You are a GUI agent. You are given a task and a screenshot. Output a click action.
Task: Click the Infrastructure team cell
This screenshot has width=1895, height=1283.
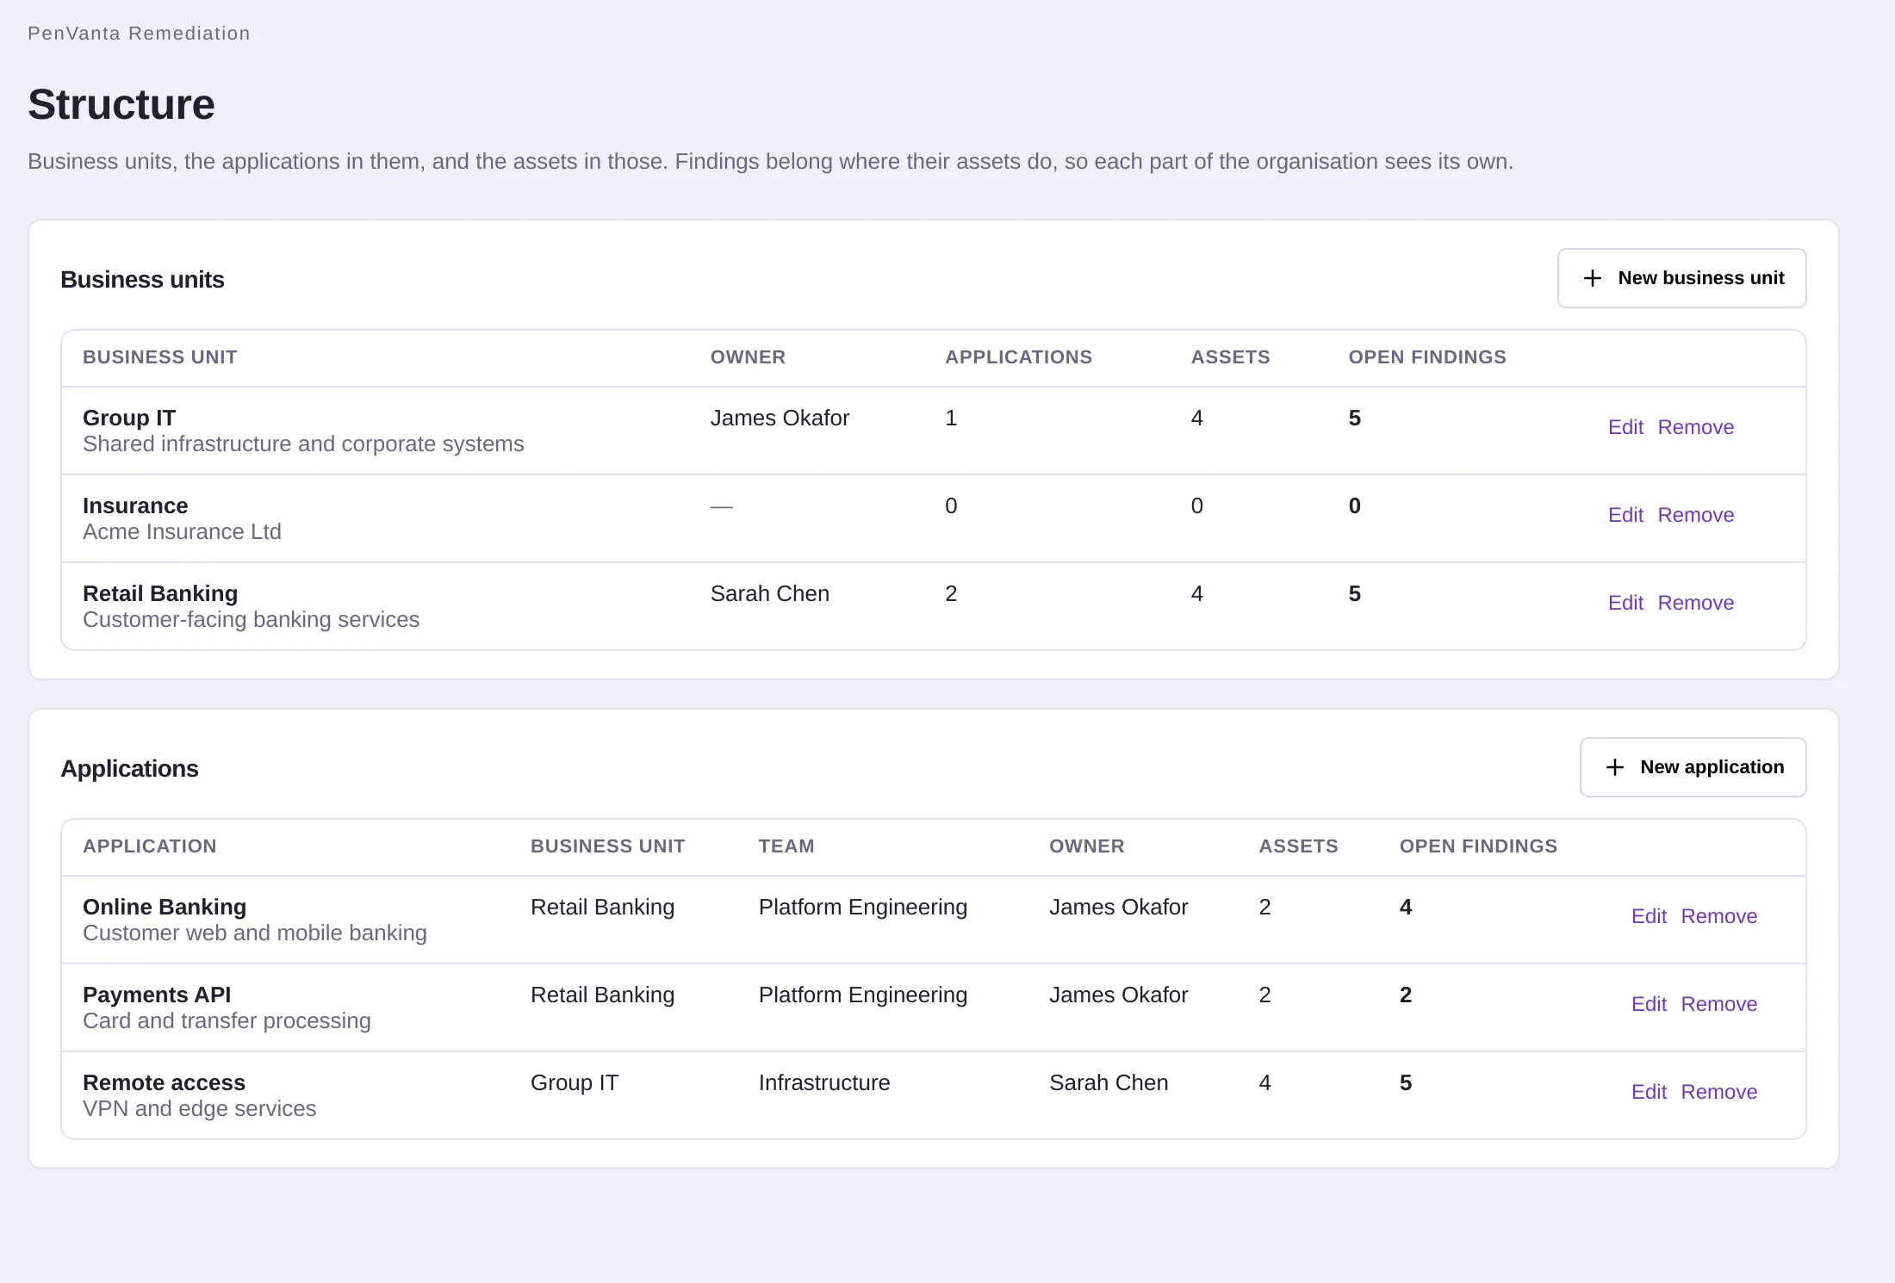pos(824,1082)
